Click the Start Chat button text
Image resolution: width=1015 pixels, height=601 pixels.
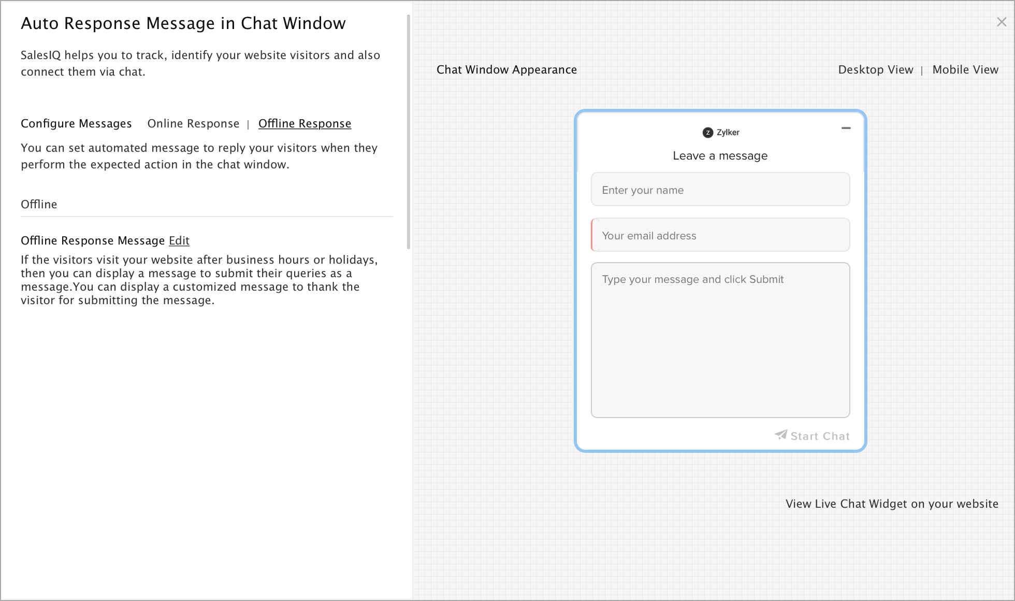click(x=820, y=436)
